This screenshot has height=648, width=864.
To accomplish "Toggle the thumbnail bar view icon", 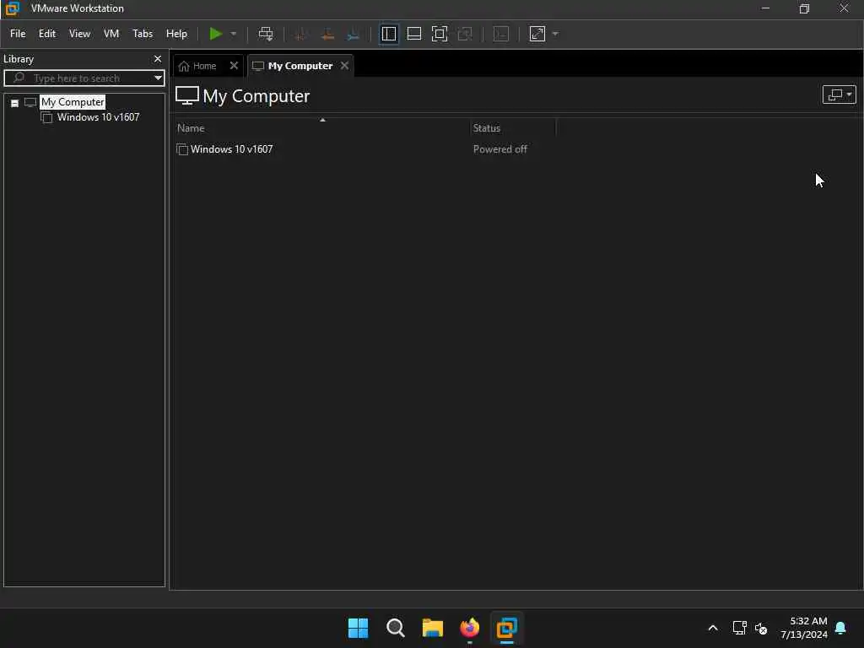I will [x=413, y=34].
